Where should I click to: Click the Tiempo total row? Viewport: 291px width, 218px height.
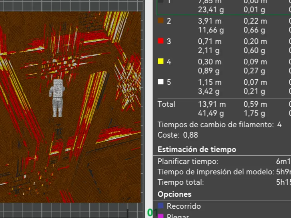pyautogui.click(x=181, y=182)
